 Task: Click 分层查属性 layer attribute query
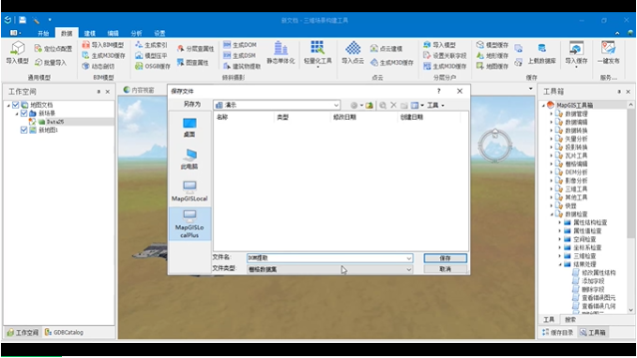pos(195,49)
